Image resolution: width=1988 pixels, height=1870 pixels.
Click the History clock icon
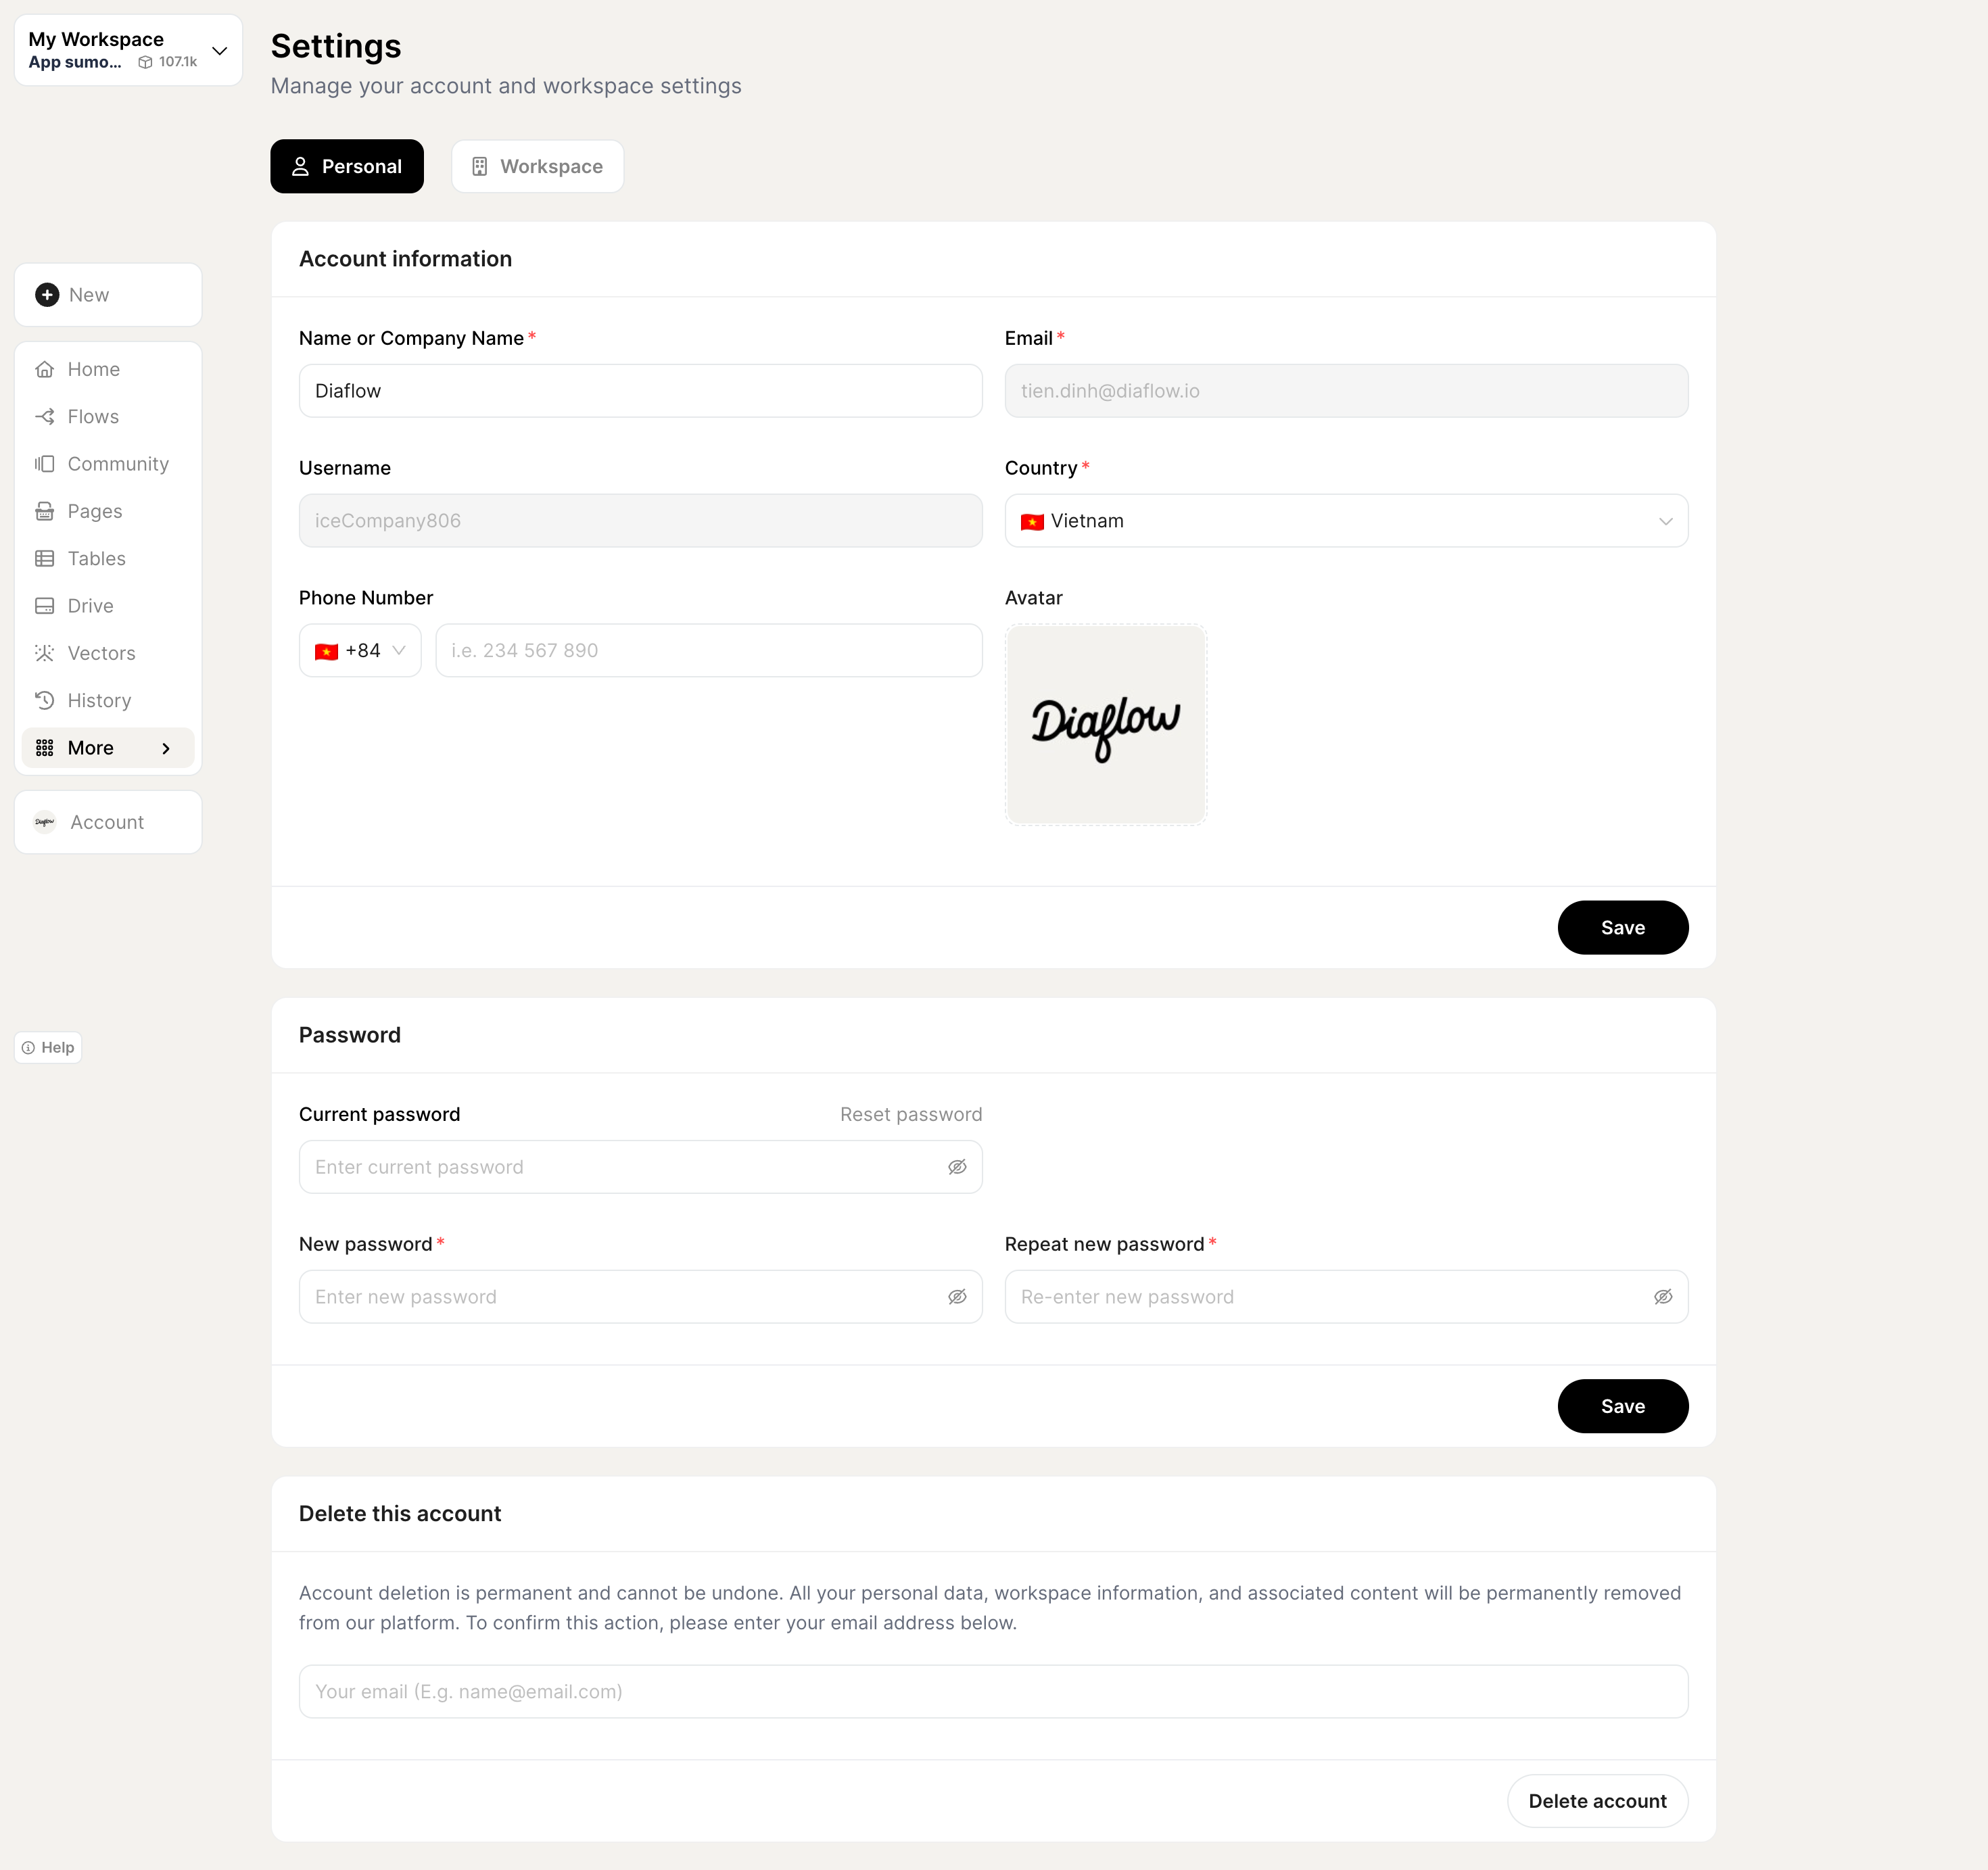[x=45, y=700]
